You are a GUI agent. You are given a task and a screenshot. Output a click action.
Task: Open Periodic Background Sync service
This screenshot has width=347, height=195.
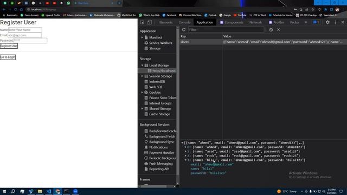tap(163, 158)
